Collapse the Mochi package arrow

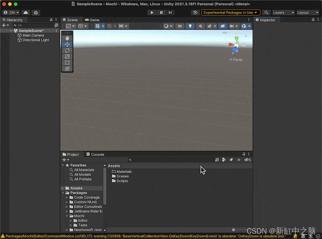point(67,216)
